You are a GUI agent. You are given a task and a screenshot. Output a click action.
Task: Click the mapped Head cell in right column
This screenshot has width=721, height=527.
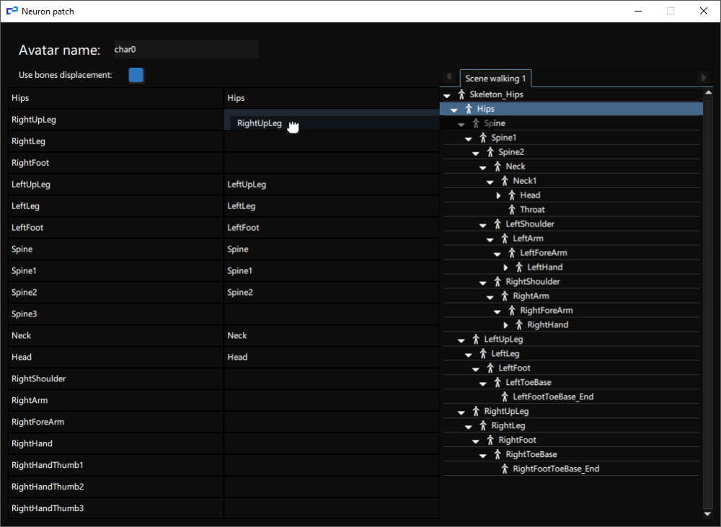click(x=332, y=358)
